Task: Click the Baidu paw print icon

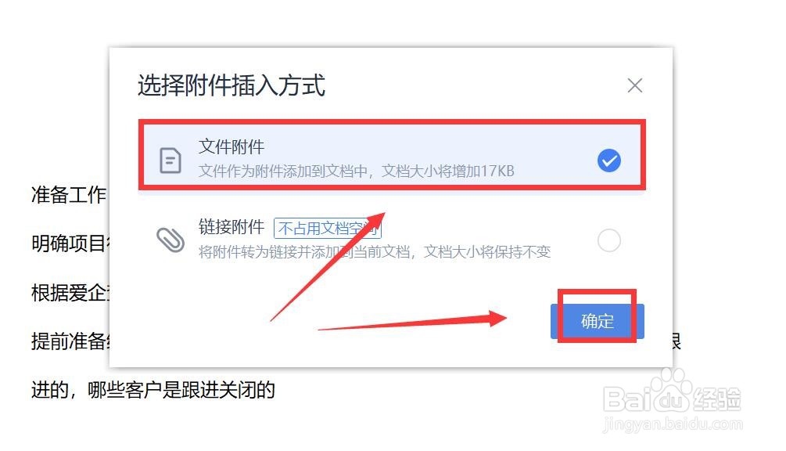Action: (673, 390)
